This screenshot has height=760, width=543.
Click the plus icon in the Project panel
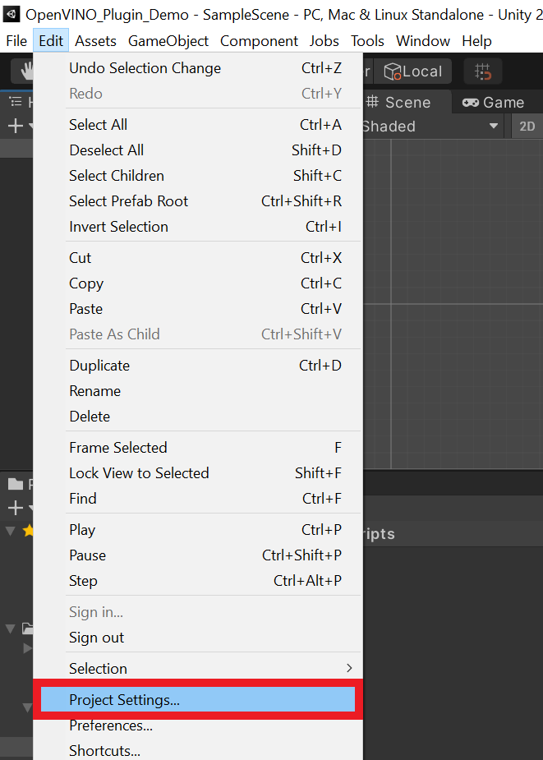pos(15,509)
